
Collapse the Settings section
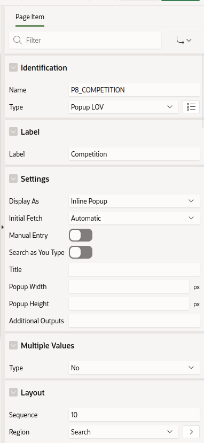tap(13, 178)
